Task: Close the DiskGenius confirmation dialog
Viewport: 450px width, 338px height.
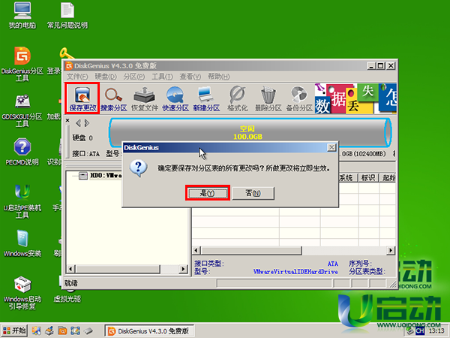Action: pos(331,147)
